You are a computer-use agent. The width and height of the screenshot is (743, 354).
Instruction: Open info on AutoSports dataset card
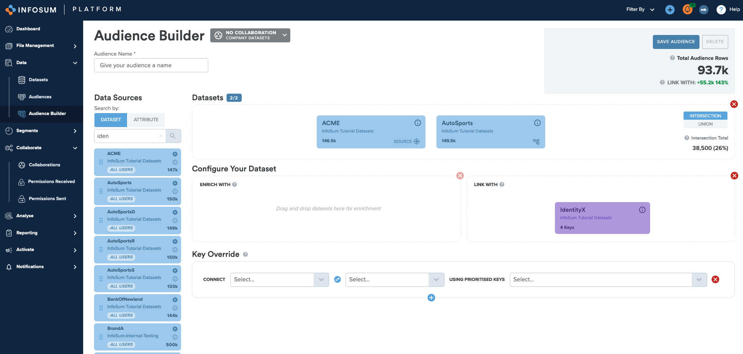click(537, 123)
